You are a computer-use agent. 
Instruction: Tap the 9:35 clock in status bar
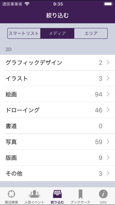(x=58, y=4)
